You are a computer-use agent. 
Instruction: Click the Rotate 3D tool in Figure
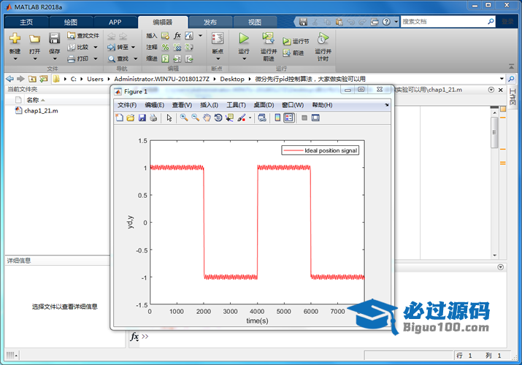218,118
